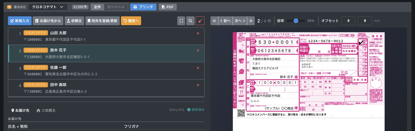Click the search magnifier icon
Image resolution: width=415 pixels, height=131 pixels.
(x=190, y=21)
